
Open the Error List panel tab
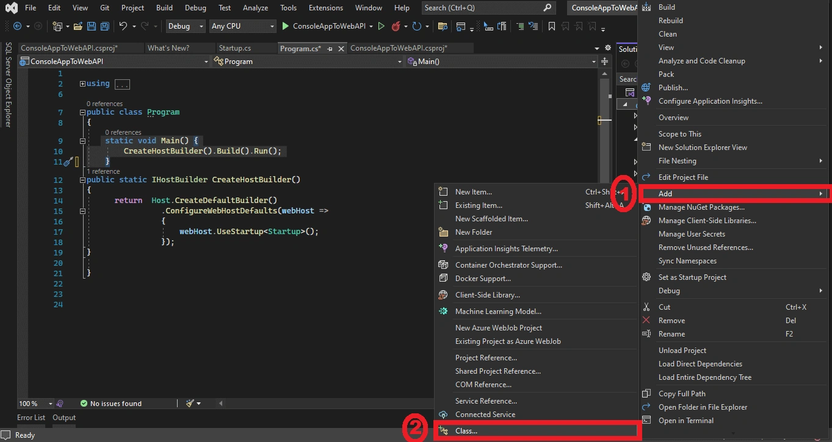pos(31,418)
